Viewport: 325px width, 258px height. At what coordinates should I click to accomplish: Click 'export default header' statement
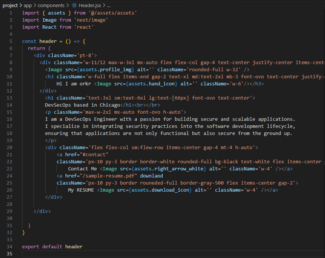click(x=52, y=247)
